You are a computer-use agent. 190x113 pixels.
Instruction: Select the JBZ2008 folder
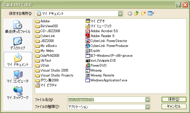click(45, 41)
